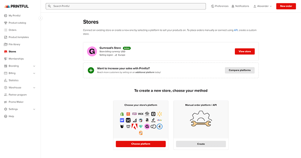Expand the Billing submenu
The width and height of the screenshot is (301, 158).
click(34, 73)
